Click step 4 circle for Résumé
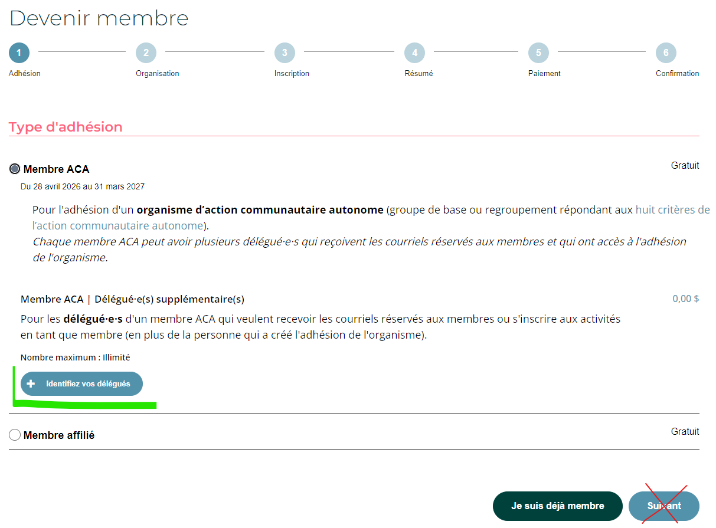 pos(414,53)
